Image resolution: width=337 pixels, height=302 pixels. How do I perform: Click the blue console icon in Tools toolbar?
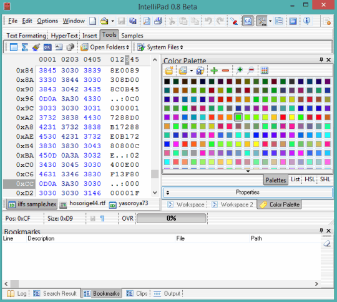[x=47, y=47]
